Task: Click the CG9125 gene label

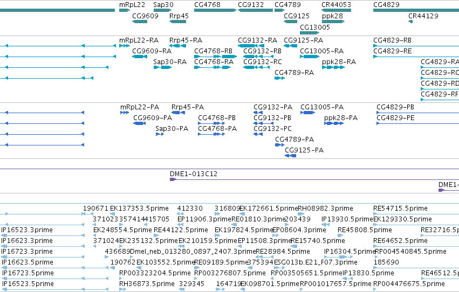Action: (x=297, y=16)
